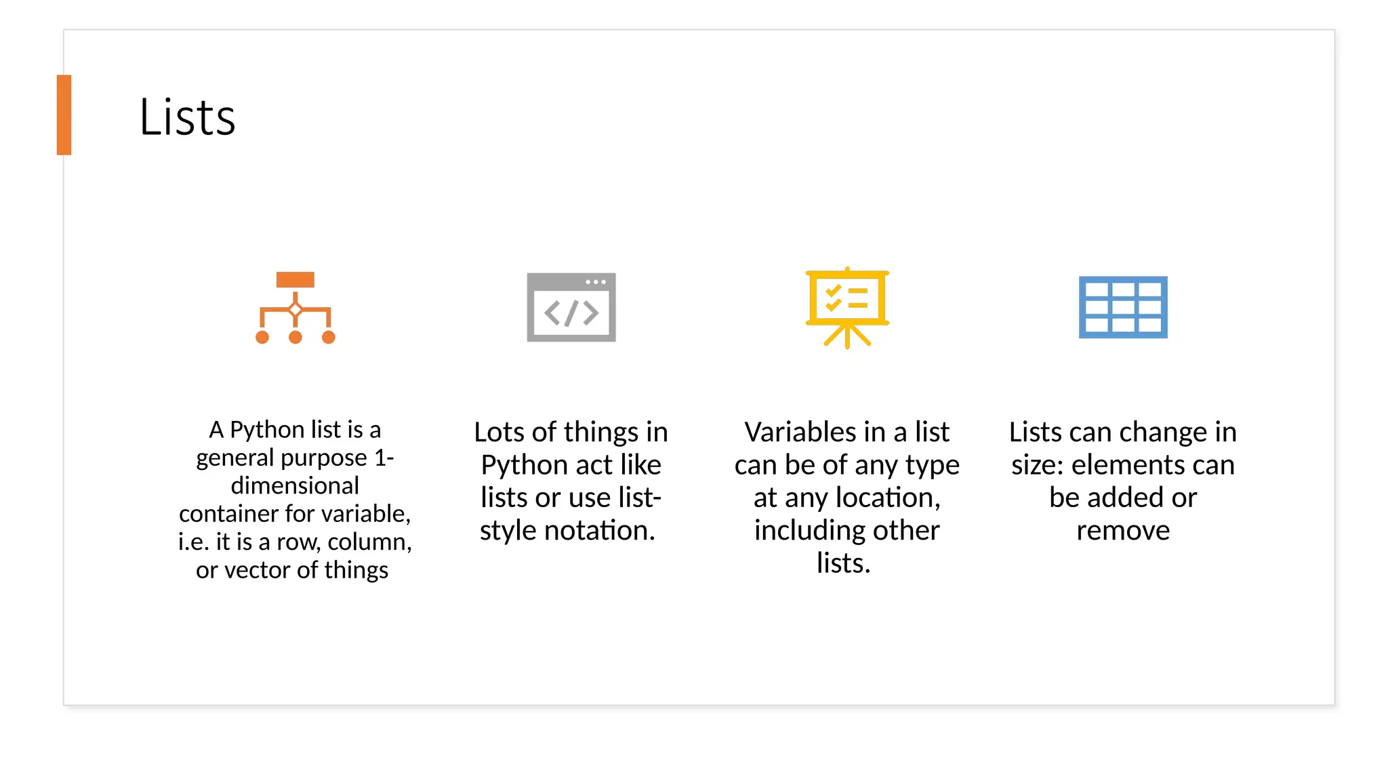Click the tripod legs of the yellow easel icon
Screen dimensions: 1388x781
click(x=846, y=336)
